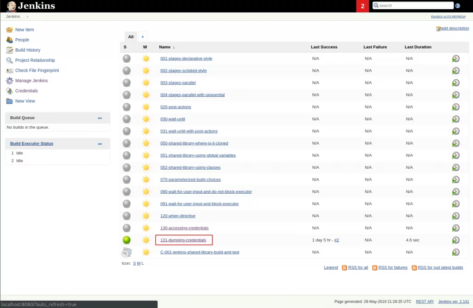Image resolution: width=473 pixels, height=308 pixels.
Task: Click the RSS for just latest builds link
Action: (x=440, y=267)
